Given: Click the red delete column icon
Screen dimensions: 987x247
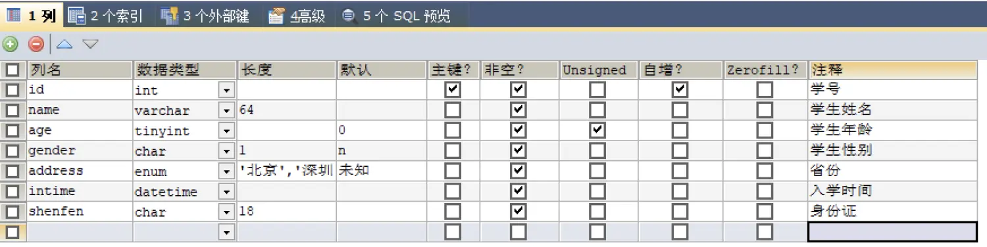Looking at the screenshot, I should click(36, 45).
